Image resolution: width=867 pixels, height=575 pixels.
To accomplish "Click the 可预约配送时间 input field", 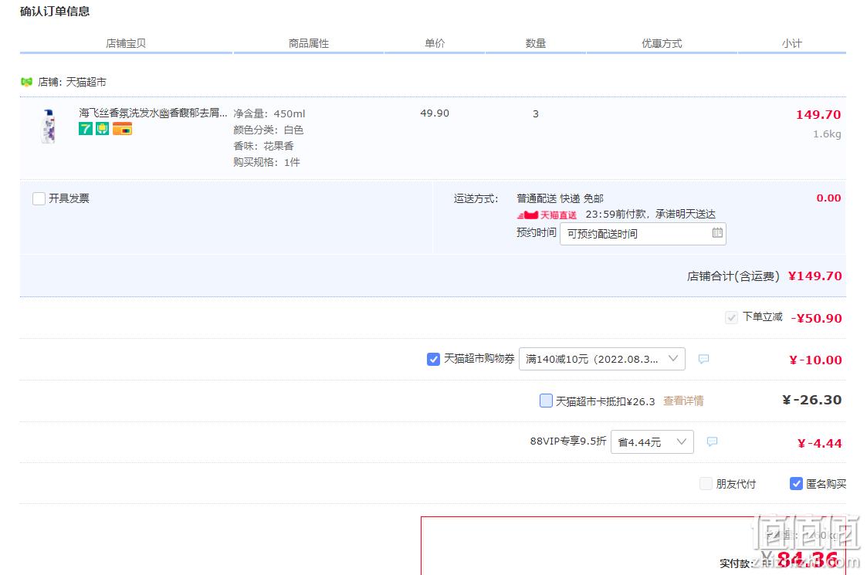I will pyautogui.click(x=642, y=234).
